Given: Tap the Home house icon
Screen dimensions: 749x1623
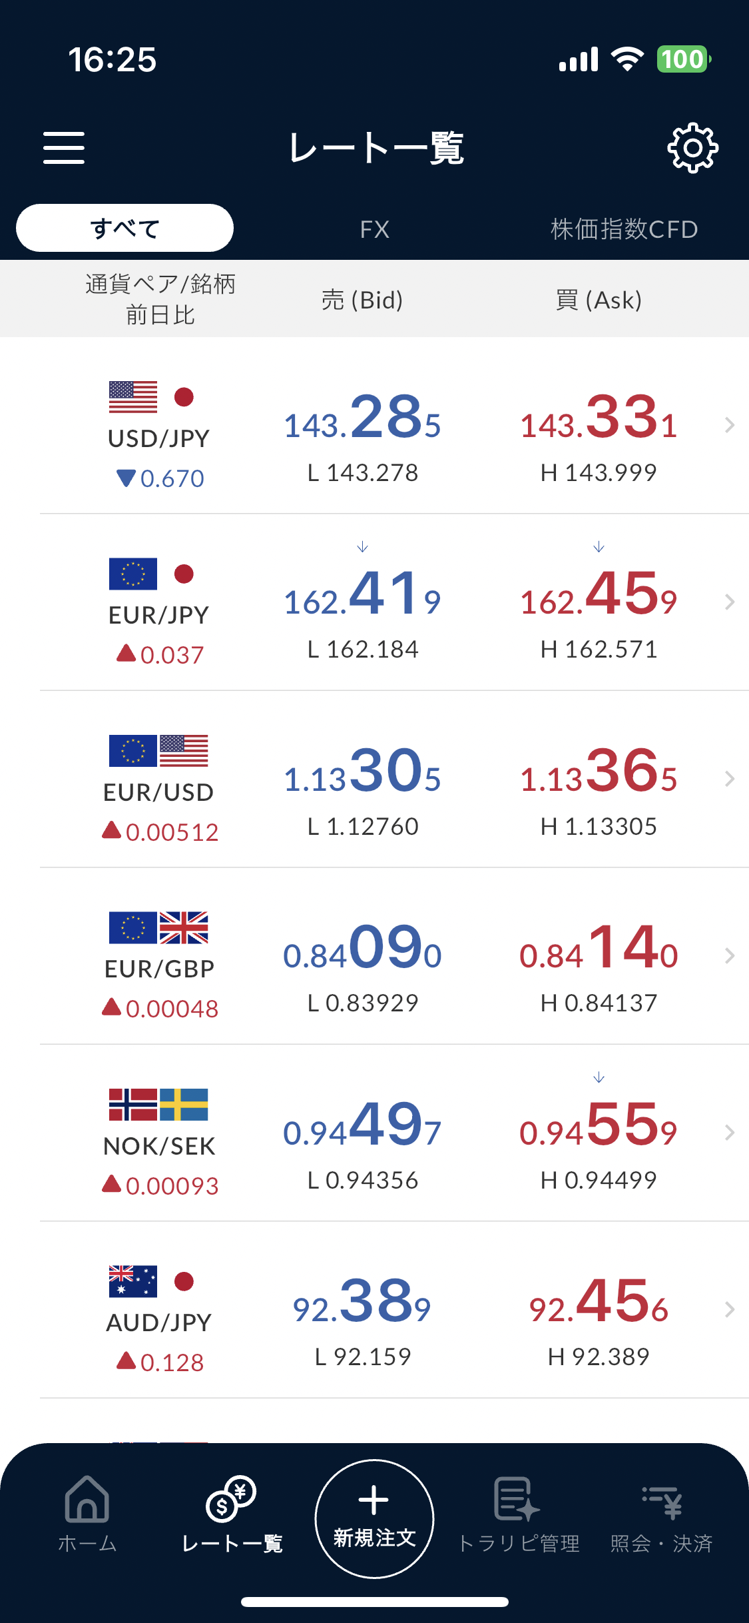Looking at the screenshot, I should 87,1498.
